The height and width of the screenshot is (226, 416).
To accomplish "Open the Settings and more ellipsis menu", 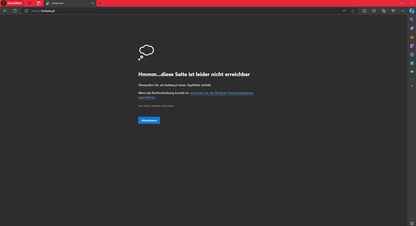I will coord(403,11).
